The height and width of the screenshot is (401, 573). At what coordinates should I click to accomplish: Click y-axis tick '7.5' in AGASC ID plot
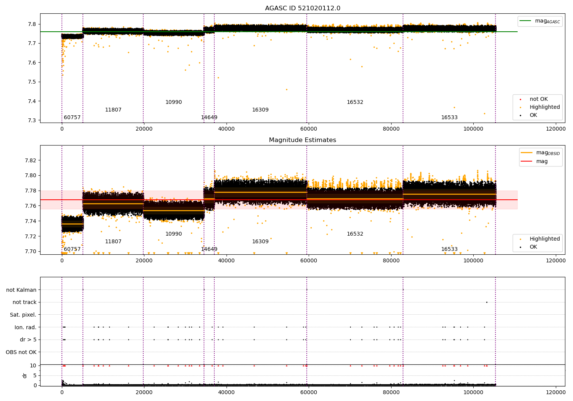tap(32, 82)
